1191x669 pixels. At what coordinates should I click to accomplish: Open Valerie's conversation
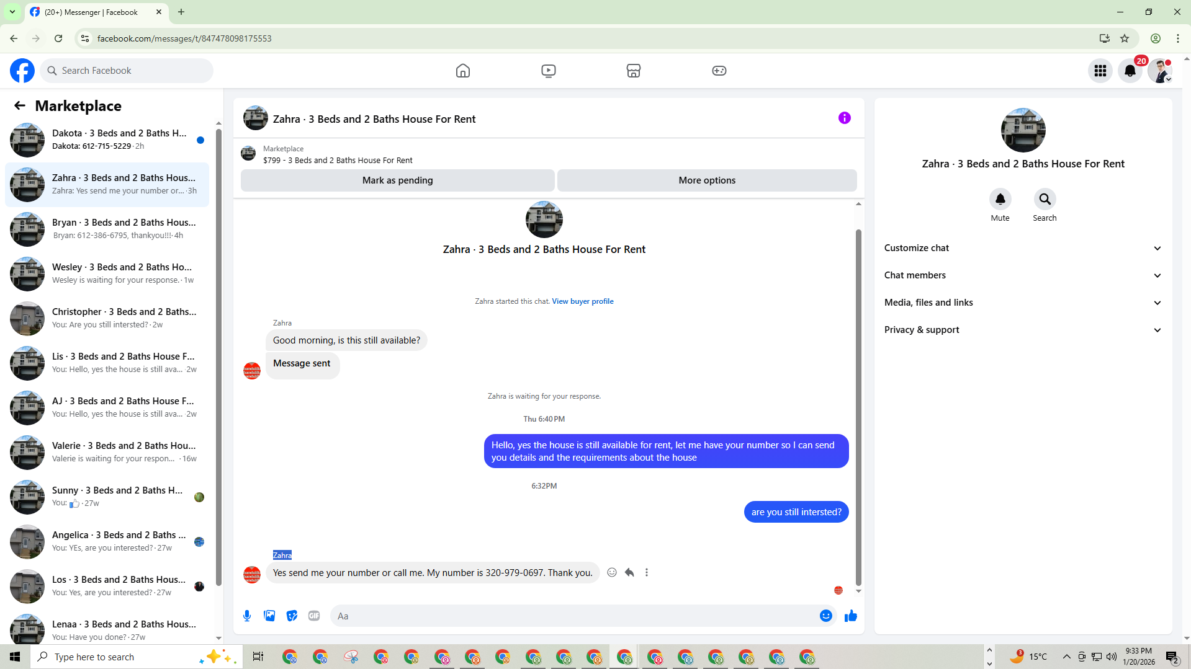click(x=107, y=452)
